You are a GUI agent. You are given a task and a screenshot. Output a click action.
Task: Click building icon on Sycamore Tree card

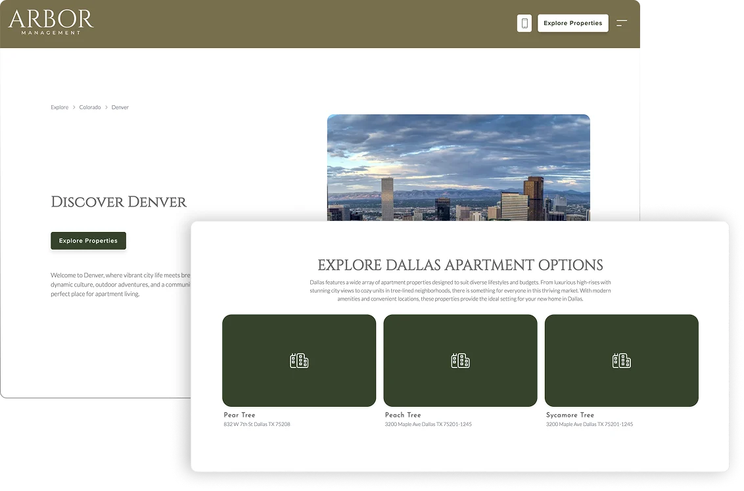pos(622,361)
